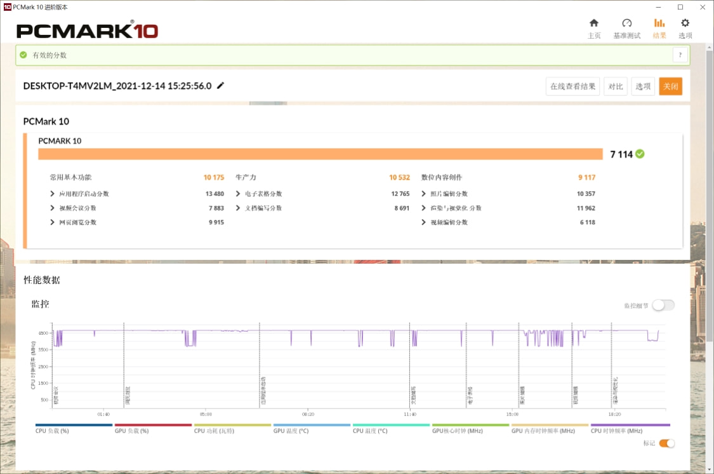This screenshot has width=714, height=474.
Task: Disable the 标记 toggle
Action: pyautogui.click(x=666, y=443)
